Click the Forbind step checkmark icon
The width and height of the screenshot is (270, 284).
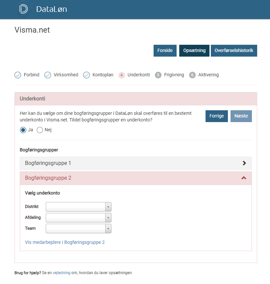click(18, 75)
